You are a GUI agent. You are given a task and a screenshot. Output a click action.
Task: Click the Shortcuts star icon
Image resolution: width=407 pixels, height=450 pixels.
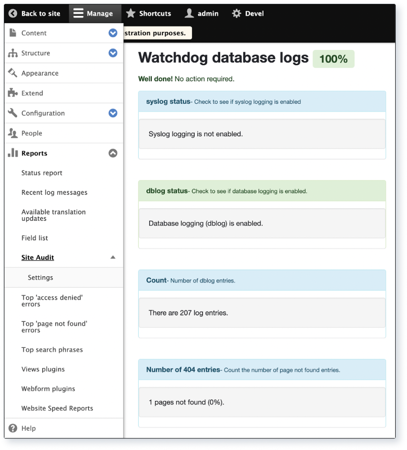point(130,13)
